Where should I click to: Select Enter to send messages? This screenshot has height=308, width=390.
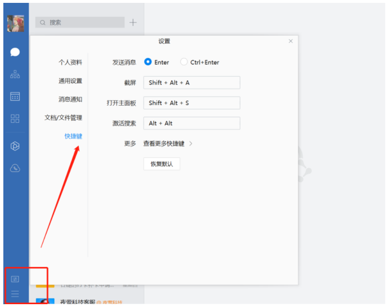point(148,62)
